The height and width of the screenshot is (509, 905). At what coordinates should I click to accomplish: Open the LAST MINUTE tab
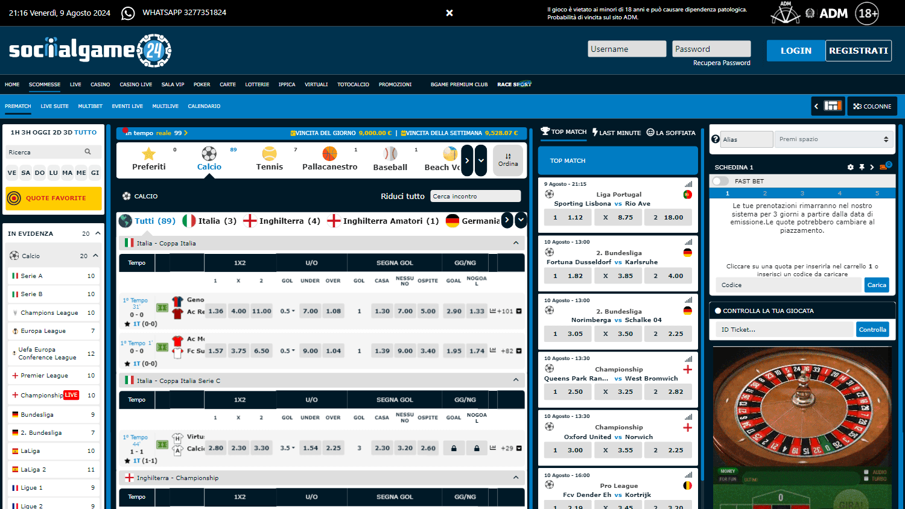pos(617,133)
